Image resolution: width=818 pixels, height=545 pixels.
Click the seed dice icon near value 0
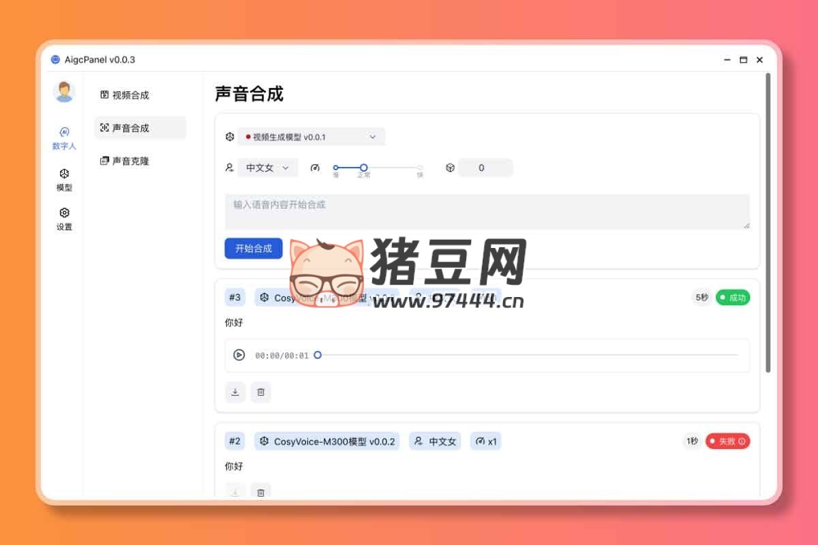[x=450, y=168]
